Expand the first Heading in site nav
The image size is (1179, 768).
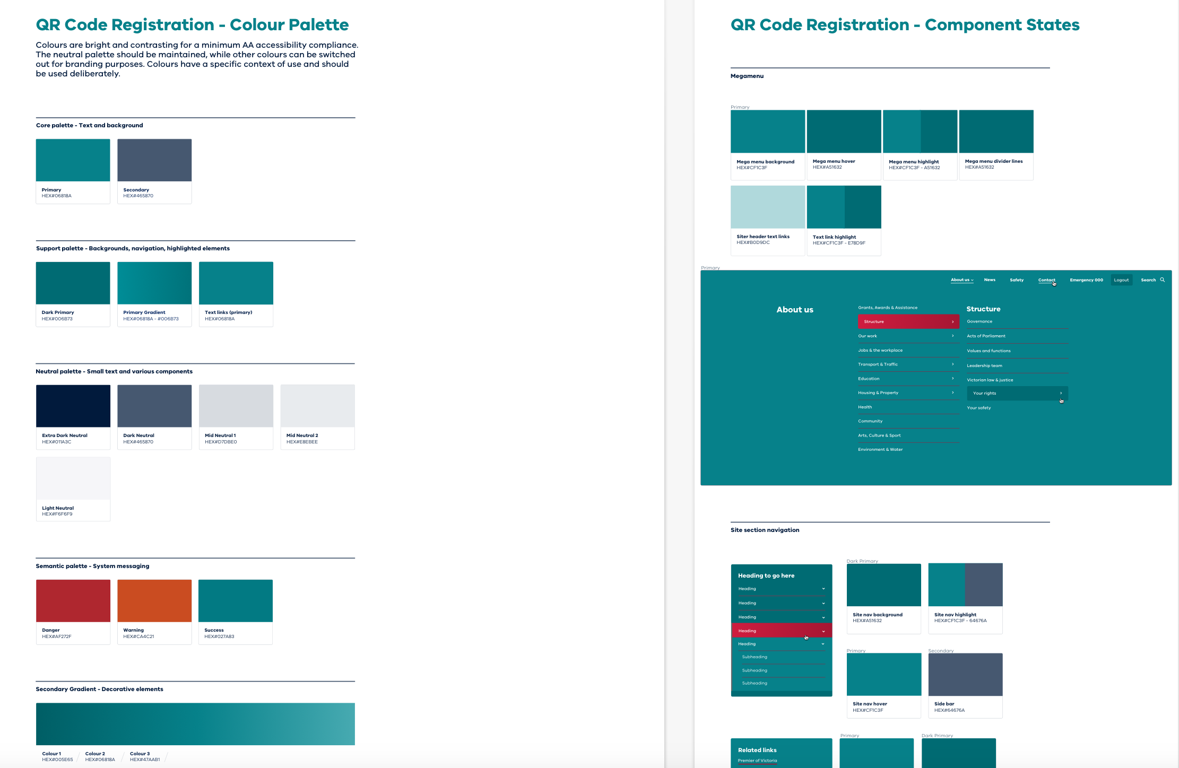(823, 589)
